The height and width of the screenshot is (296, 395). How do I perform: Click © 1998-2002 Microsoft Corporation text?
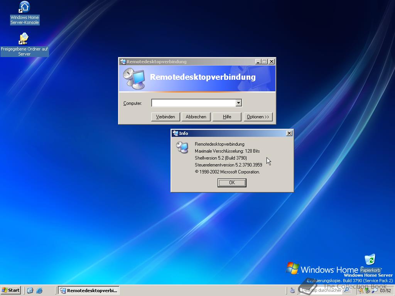(227, 172)
